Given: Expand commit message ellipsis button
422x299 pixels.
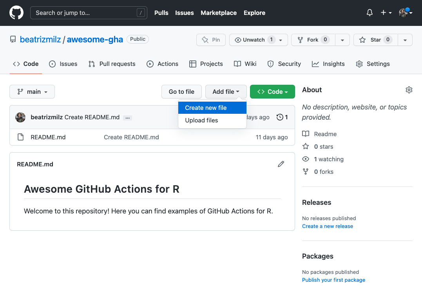Looking at the screenshot, I should [x=127, y=117].
